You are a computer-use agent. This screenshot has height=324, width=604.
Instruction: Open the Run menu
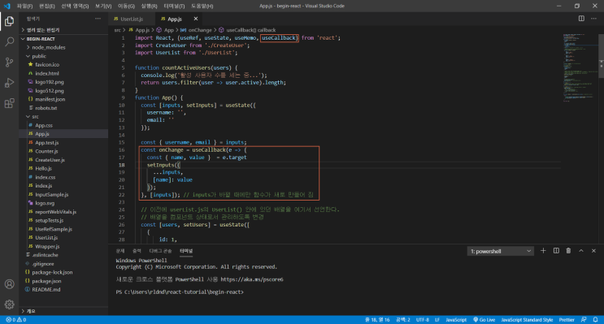click(x=149, y=6)
